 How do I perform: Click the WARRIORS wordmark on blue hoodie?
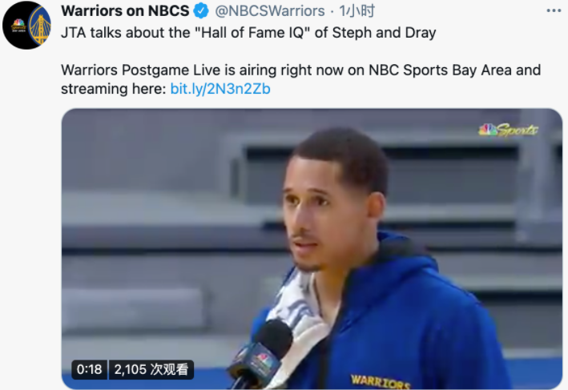[380, 381]
